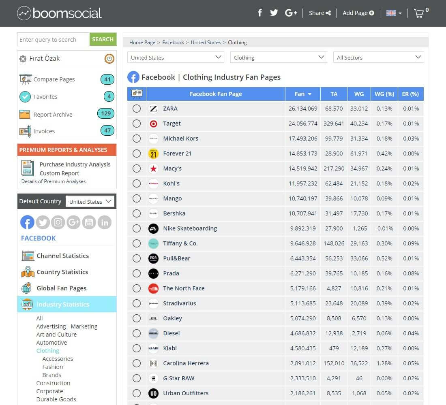Open Facebook icon in top header
The width and height of the screenshot is (446, 405).
click(x=259, y=13)
